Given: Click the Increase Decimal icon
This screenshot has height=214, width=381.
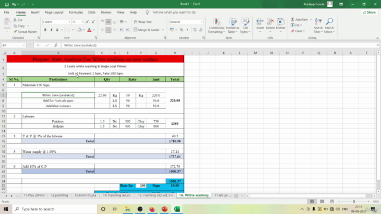Looking at the screenshot, I should (x=195, y=30).
